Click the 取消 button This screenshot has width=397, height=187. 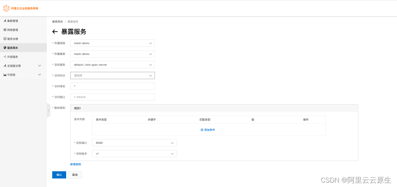pos(75,175)
